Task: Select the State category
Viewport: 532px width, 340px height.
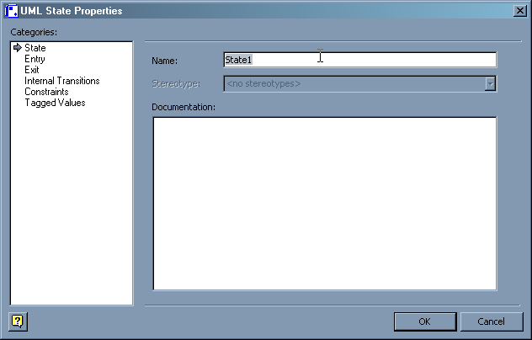Action: click(35, 48)
